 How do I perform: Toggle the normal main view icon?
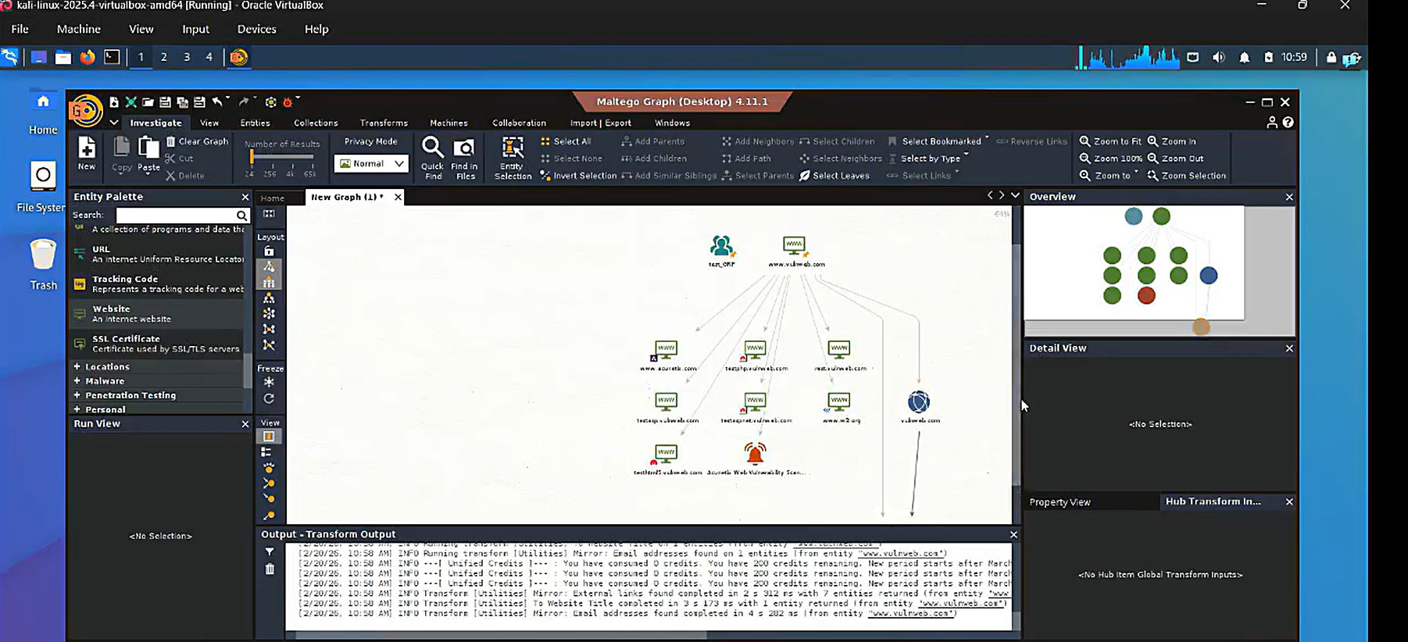point(269,437)
